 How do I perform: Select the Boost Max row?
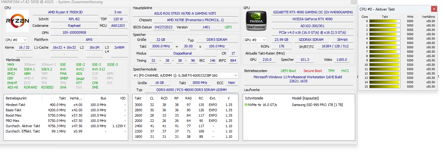pyautogui.click(x=66, y=115)
